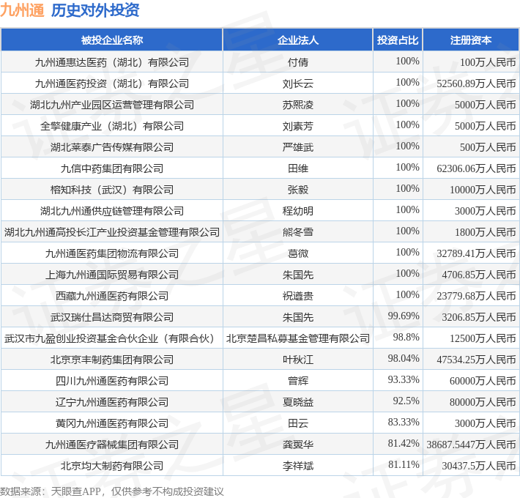Click legal person 夏晓益
520x498 pixels.
point(298,401)
